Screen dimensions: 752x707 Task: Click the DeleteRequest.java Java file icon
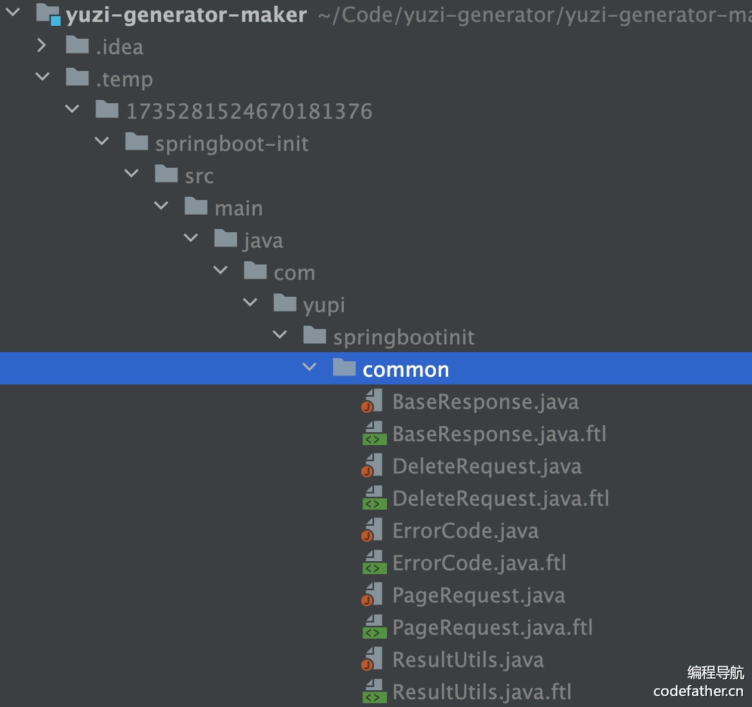point(373,466)
